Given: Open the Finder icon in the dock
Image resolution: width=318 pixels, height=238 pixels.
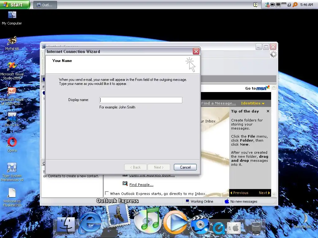Looking at the screenshot, I should (66, 225).
